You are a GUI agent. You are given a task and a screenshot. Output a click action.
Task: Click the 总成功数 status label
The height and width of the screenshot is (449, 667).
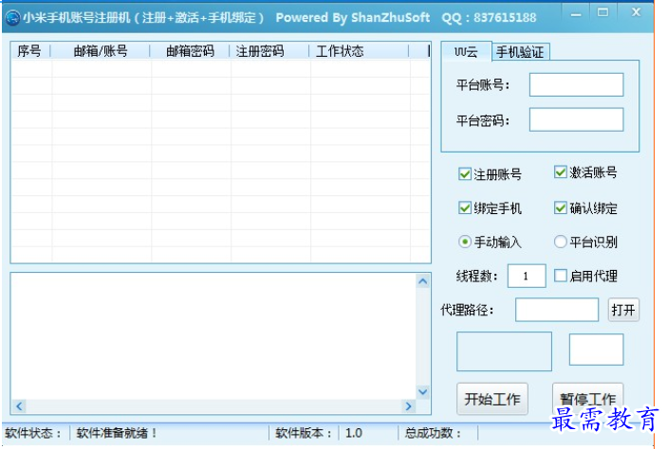(x=433, y=433)
